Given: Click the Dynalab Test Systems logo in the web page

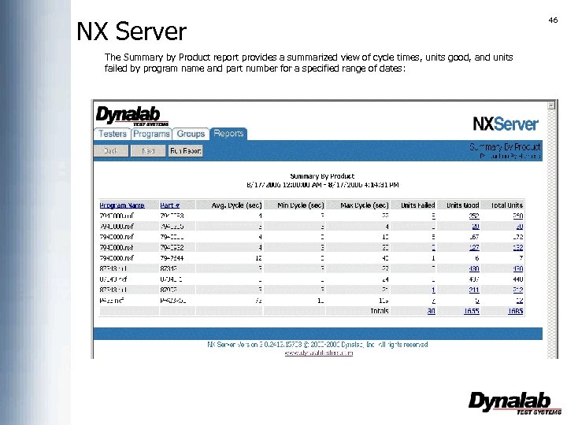Looking at the screenshot, I should (132, 116).
